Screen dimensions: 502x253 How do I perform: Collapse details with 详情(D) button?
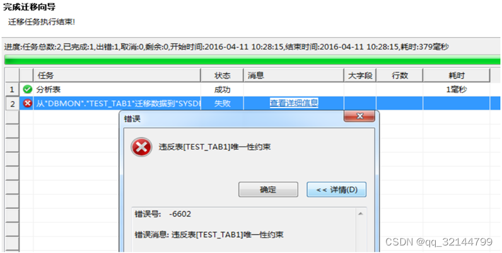337,189
